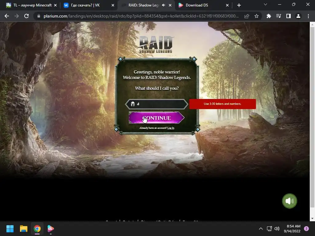Close the RAID: Shadow Legends tab
The height and width of the screenshot is (236, 315).
click(170, 5)
